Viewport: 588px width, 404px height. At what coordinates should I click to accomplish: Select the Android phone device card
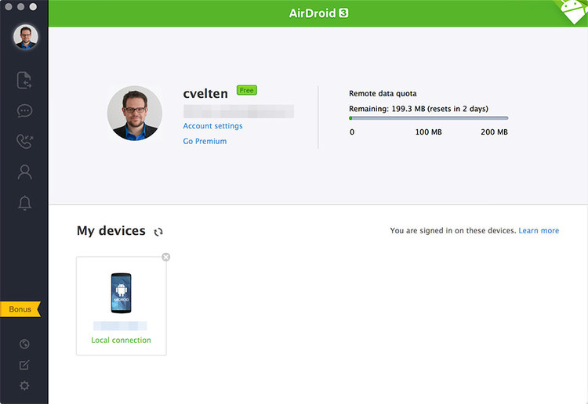121,306
